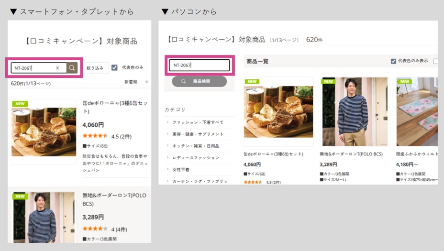Clear the search text with the X icon
444x251 pixels.
click(x=57, y=68)
